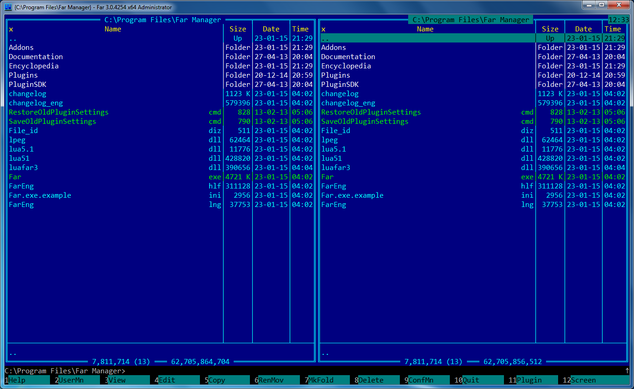
Task: Click the left panel Time column header
Action: pyautogui.click(x=300, y=29)
